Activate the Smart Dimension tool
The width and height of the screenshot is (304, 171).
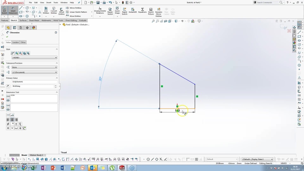(13, 10)
